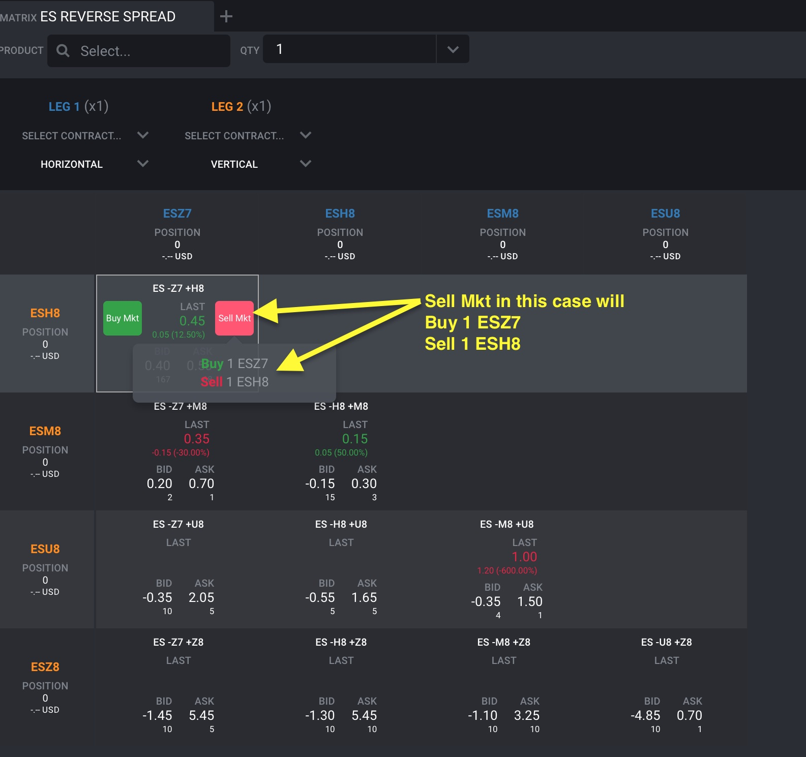
Task: Click the -4.85 bid of ES -U8 +Z8
Action: pyautogui.click(x=645, y=715)
